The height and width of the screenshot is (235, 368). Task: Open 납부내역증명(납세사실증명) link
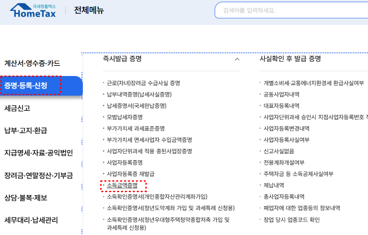pos(139,94)
